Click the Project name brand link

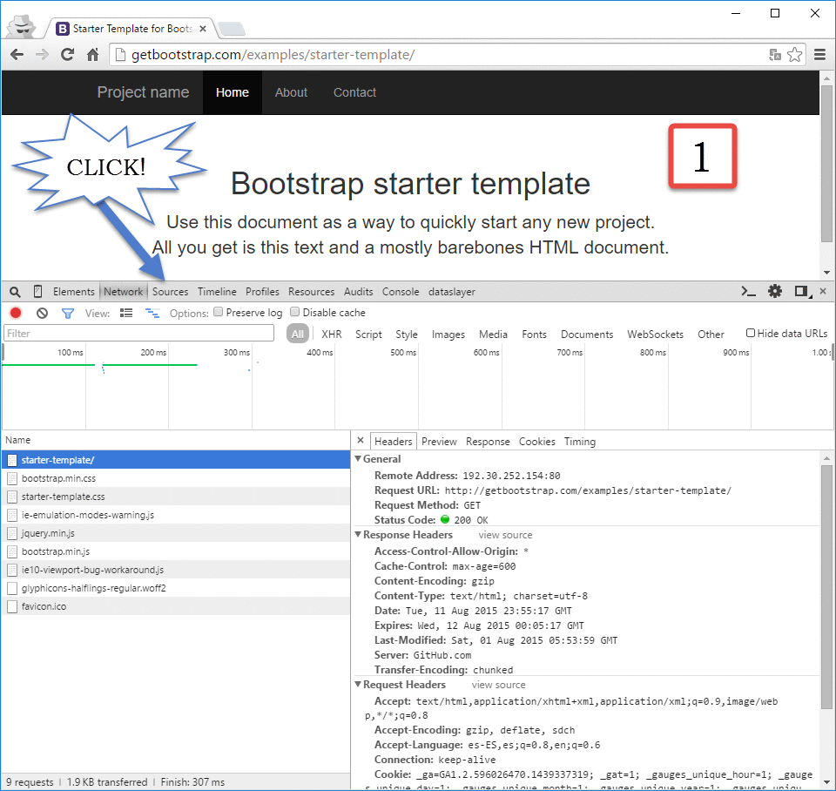coord(143,92)
